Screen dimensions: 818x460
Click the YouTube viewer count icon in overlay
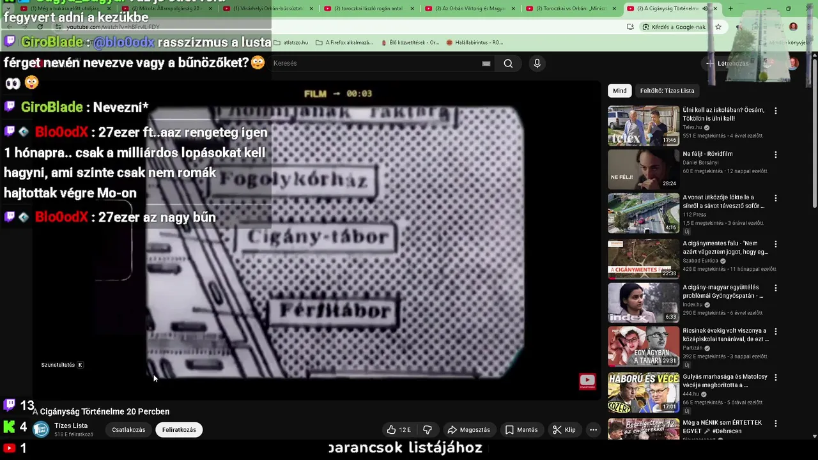point(9,448)
